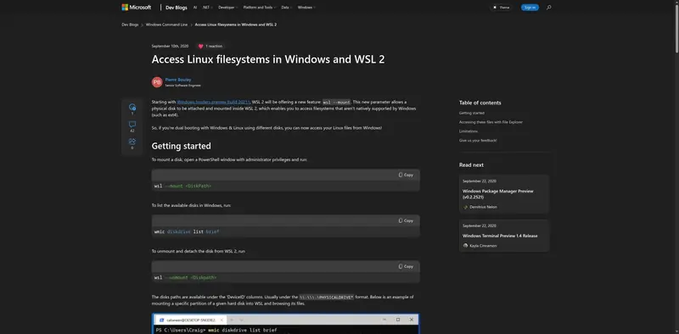Open comments icon showing 42
Image resolution: width=679 pixels, height=334 pixels.
(132, 124)
